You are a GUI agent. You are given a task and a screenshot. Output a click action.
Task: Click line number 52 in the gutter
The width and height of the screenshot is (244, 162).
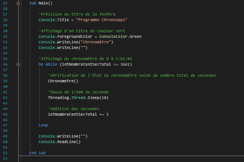click(x=5, y=153)
